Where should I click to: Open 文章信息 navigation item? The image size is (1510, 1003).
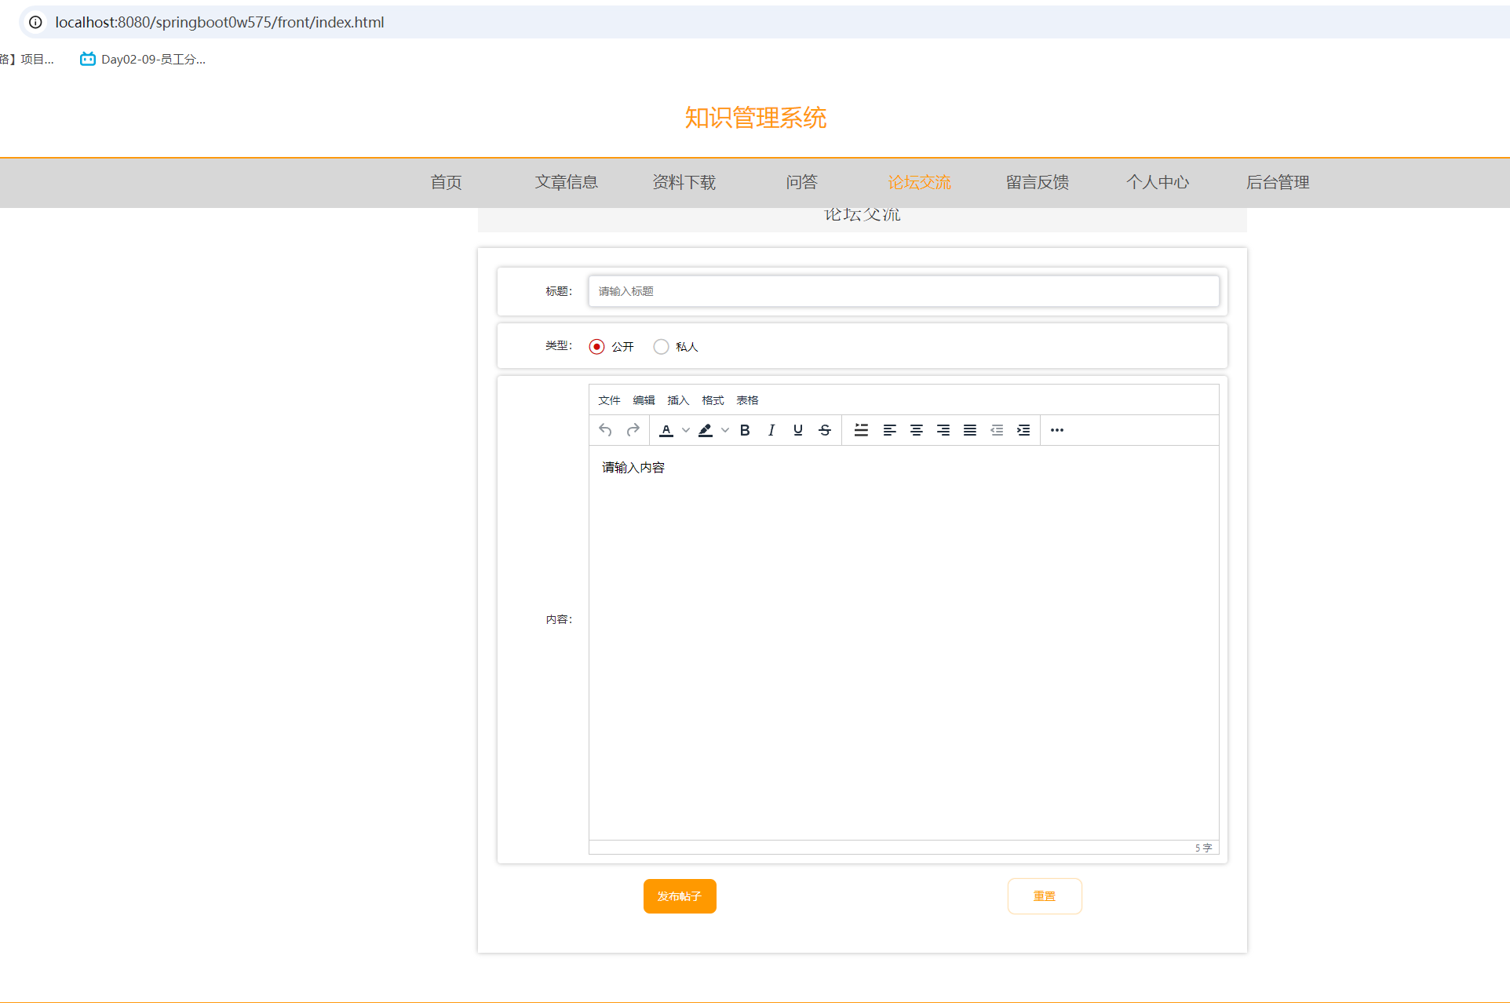click(567, 183)
